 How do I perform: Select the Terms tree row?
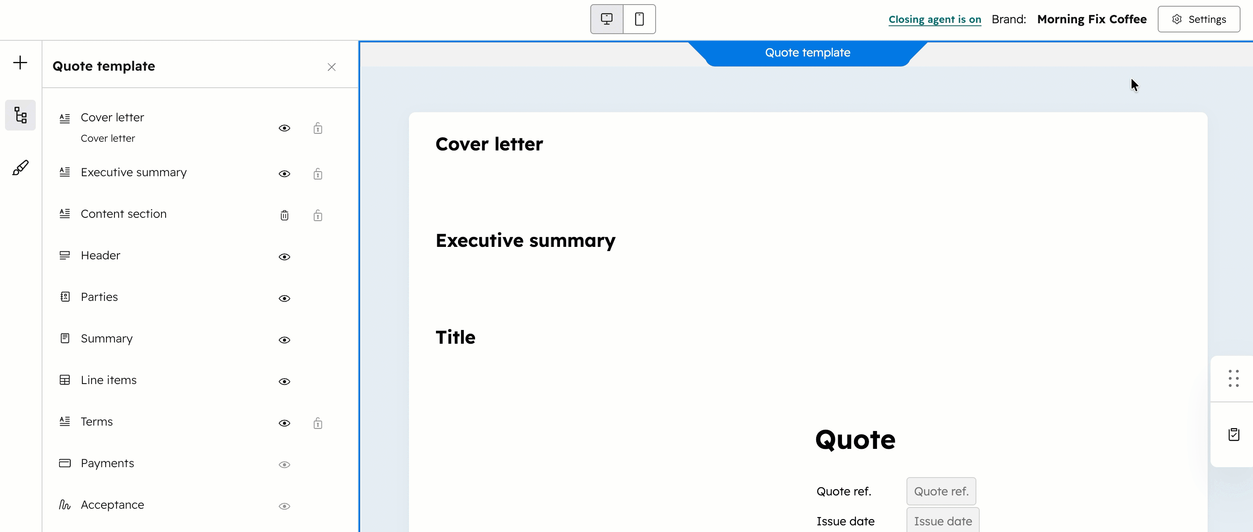tap(201, 422)
